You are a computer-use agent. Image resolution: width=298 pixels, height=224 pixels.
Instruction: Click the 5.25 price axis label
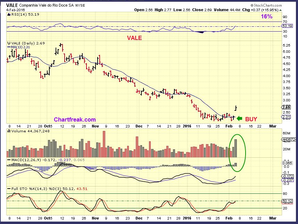(x=287, y=45)
